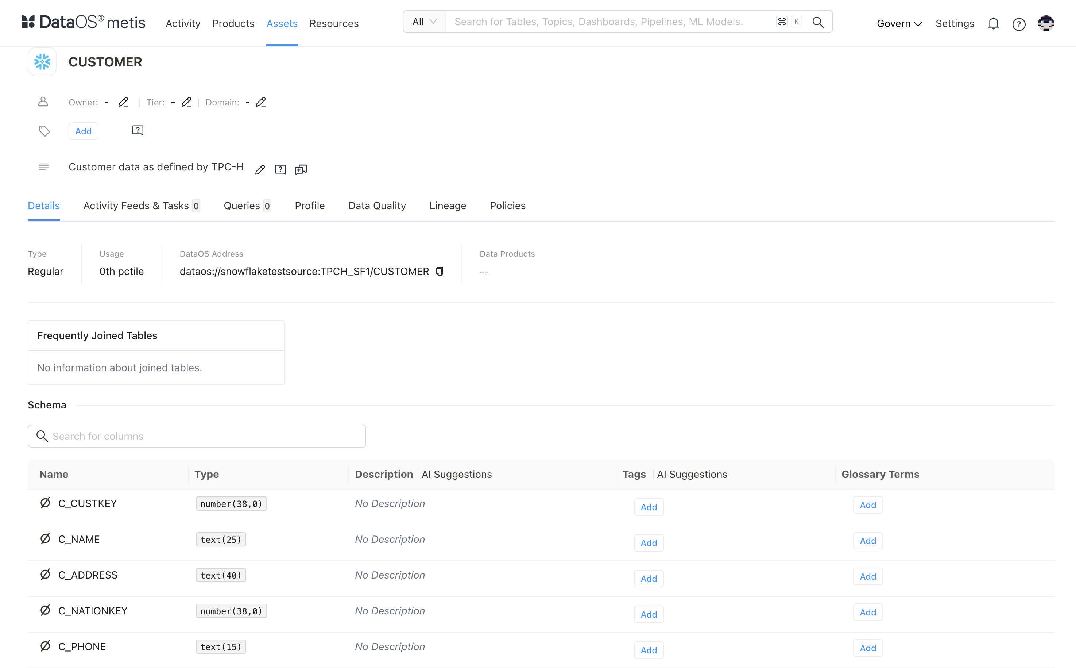This screenshot has width=1076, height=668.
Task: Click the constraint icon for C_NAME
Action: pos(45,538)
